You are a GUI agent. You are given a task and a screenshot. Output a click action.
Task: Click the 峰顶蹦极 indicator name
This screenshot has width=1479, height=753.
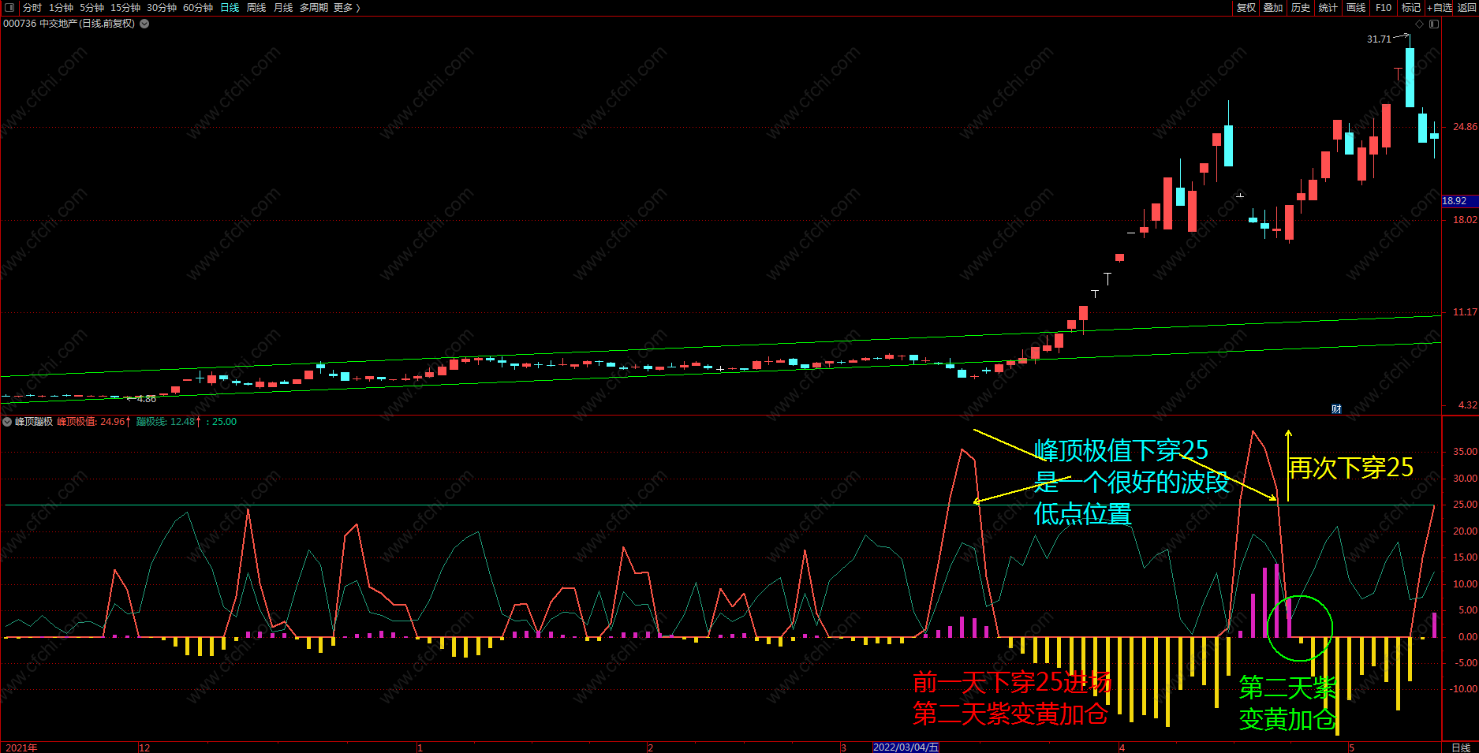[x=34, y=422]
